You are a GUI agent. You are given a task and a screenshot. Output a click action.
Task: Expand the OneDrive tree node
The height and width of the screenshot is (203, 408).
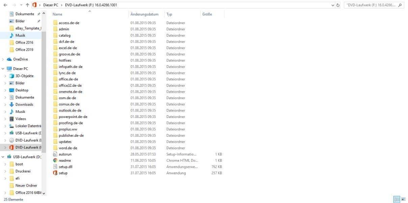click(3, 59)
